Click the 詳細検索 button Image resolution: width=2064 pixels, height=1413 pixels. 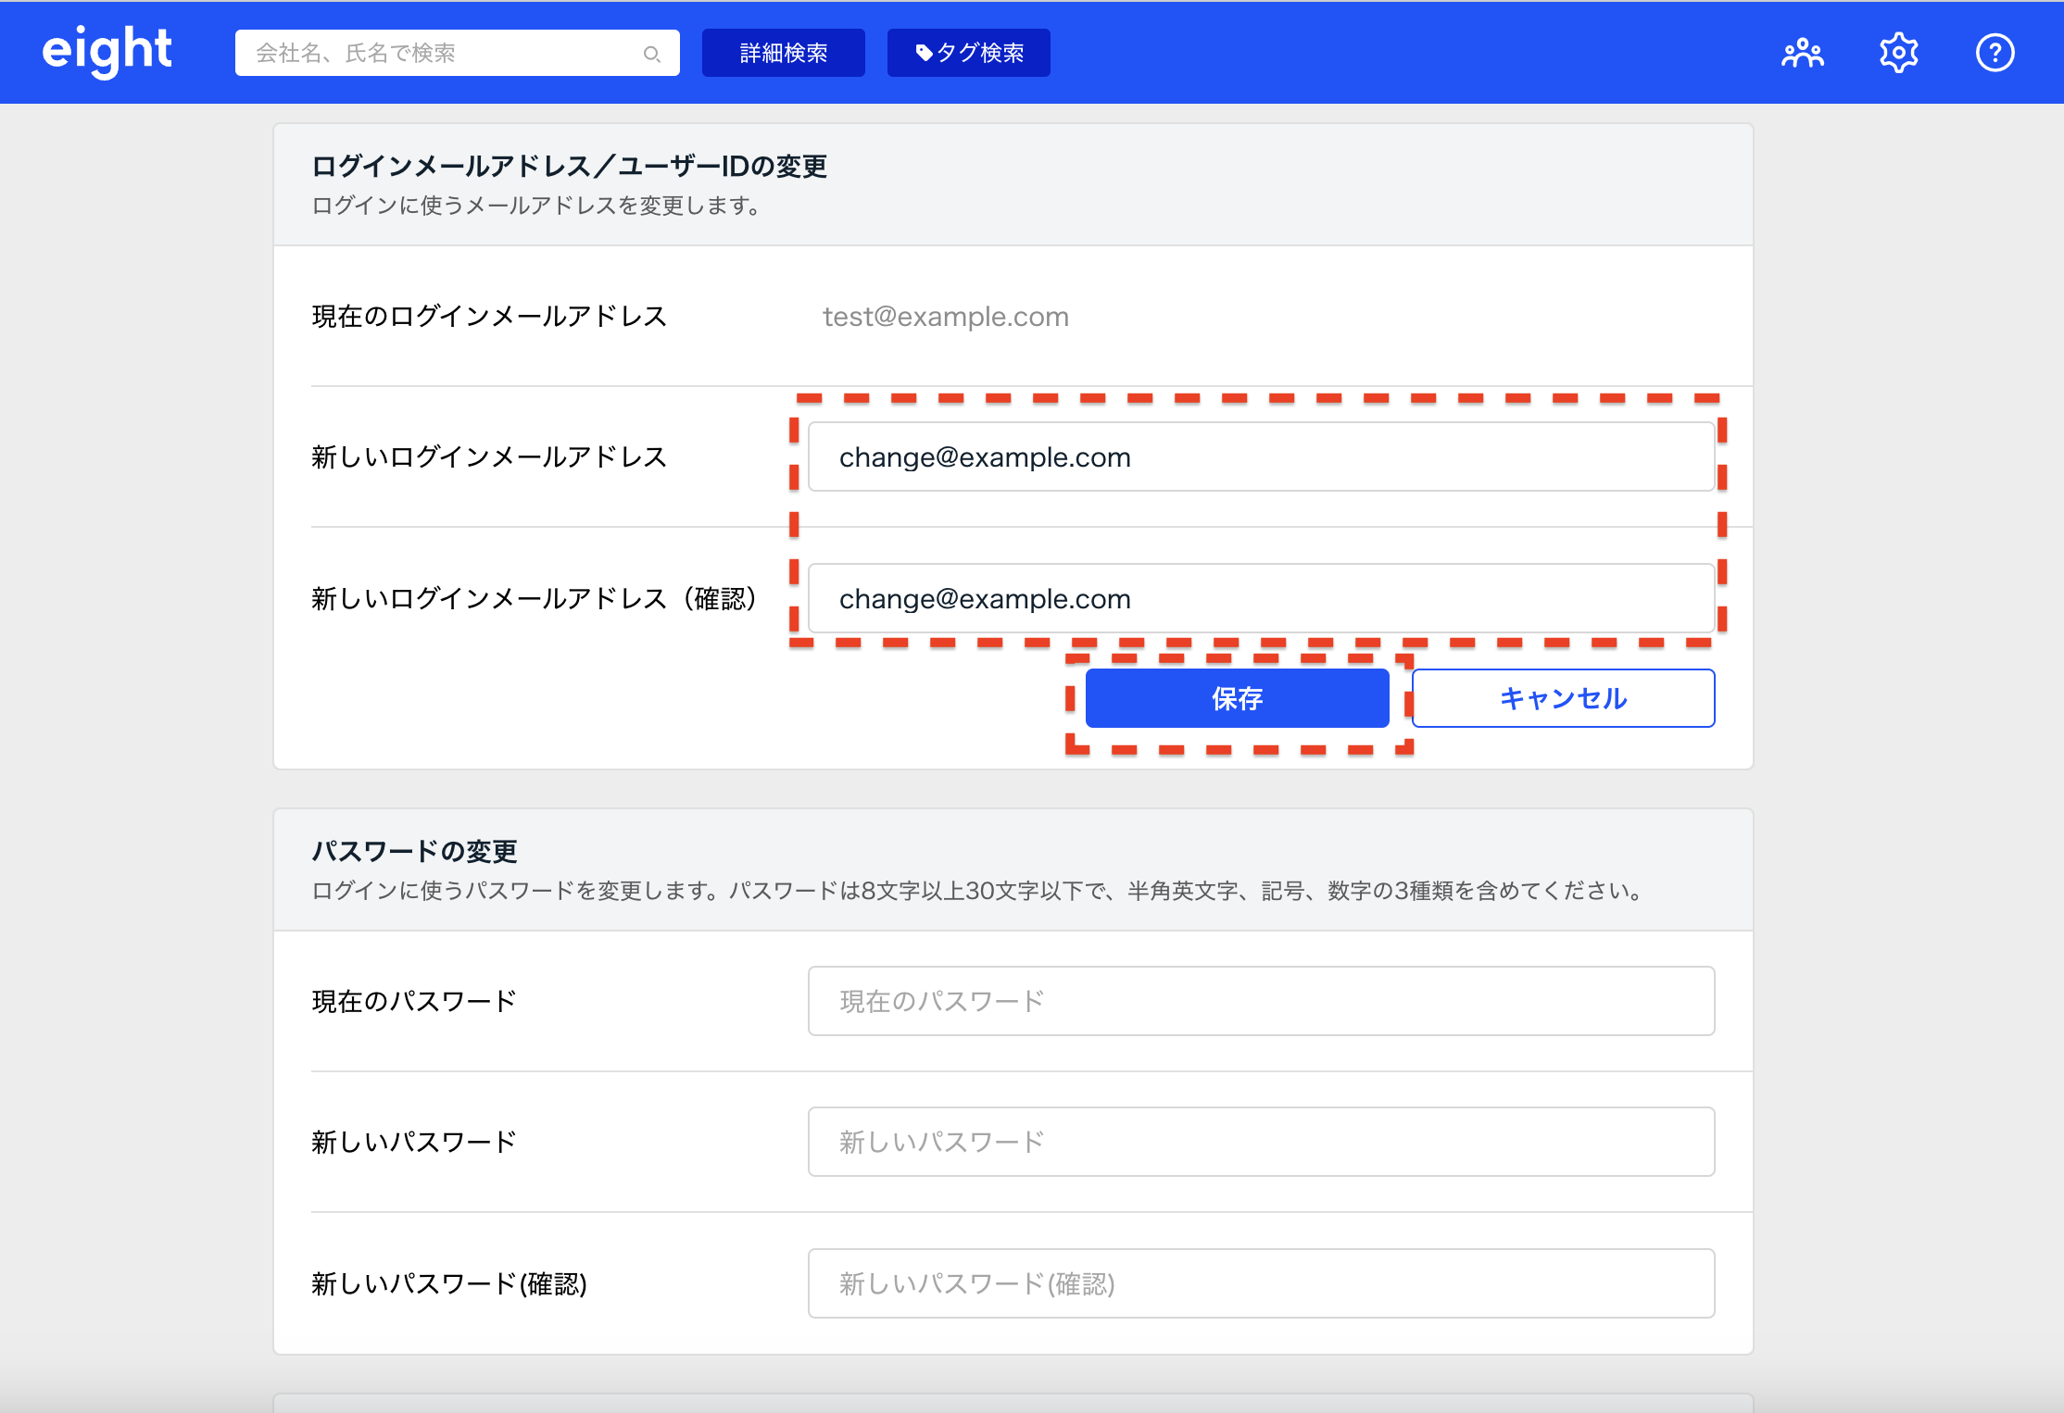tap(783, 53)
